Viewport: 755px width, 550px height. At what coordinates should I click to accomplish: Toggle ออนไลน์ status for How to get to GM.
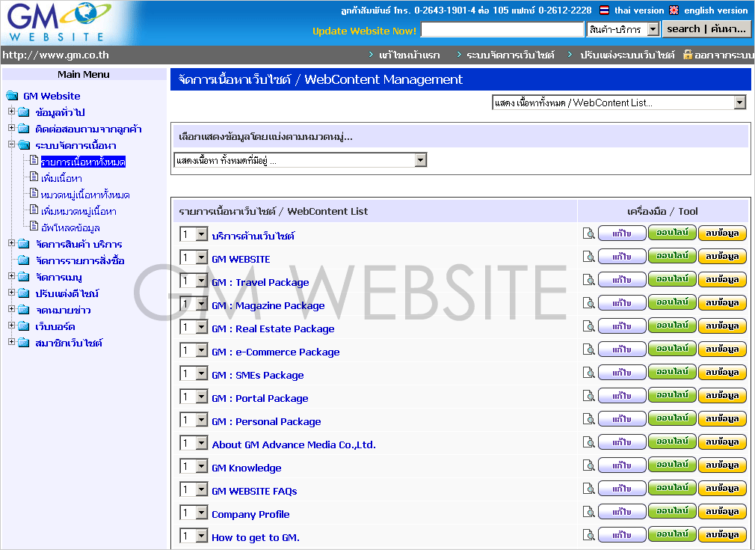tap(672, 534)
